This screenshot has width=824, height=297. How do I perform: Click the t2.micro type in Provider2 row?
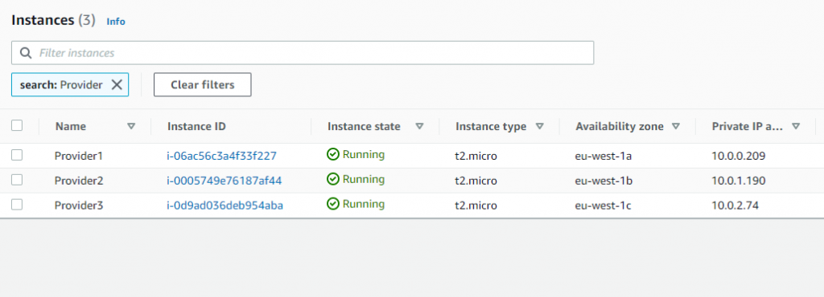click(x=476, y=181)
